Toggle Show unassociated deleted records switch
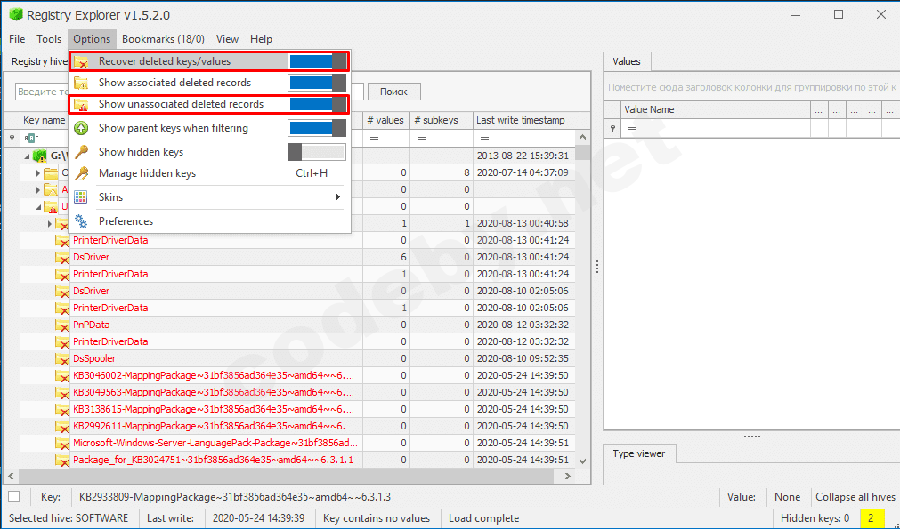This screenshot has width=900, height=529. (x=318, y=104)
